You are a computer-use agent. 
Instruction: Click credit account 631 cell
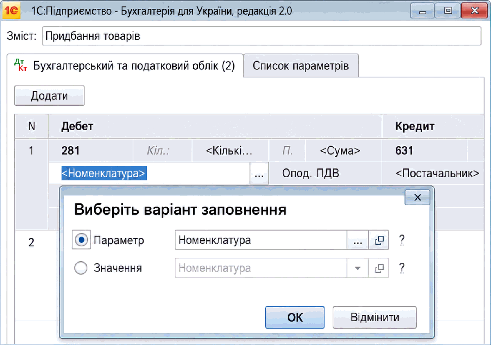coord(425,151)
